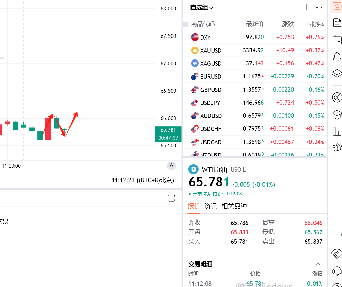This screenshot has height=287, width=342.
Task: Click the large red candlestick on chart
Action: click(x=48, y=128)
